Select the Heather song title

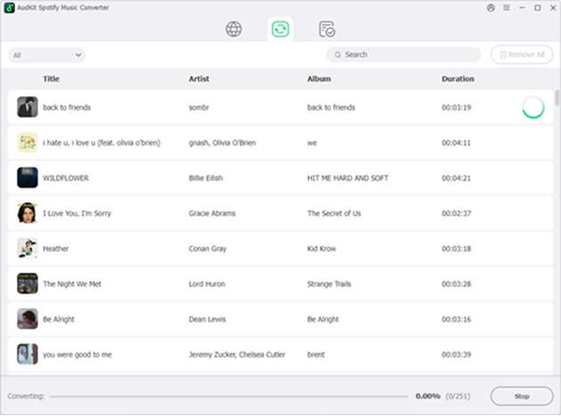55,249
